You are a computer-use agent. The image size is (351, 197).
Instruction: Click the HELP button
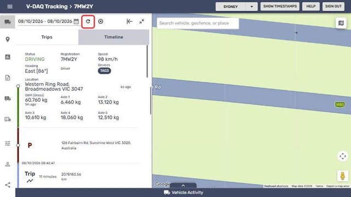(x=311, y=6)
